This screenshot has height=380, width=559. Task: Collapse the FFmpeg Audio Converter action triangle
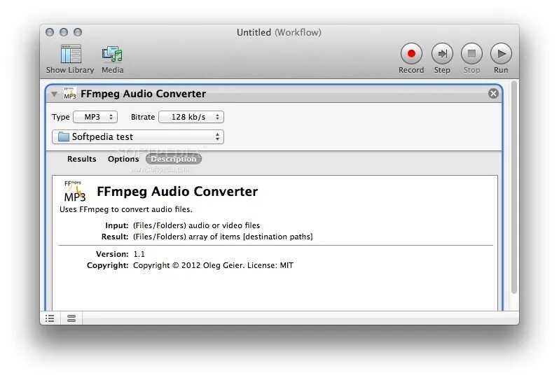click(54, 94)
